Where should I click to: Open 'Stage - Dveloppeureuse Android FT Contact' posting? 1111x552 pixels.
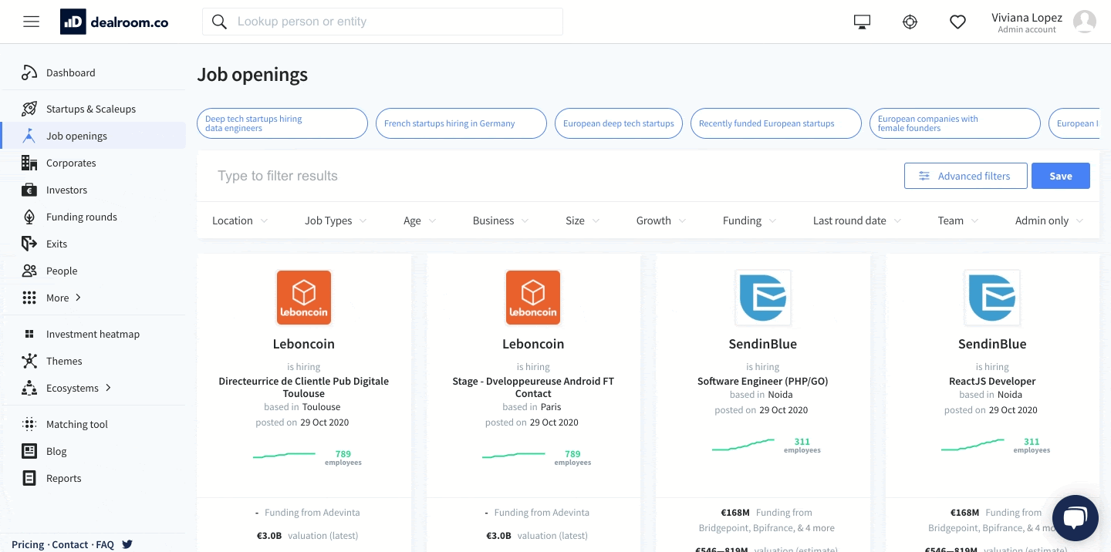[x=533, y=387]
